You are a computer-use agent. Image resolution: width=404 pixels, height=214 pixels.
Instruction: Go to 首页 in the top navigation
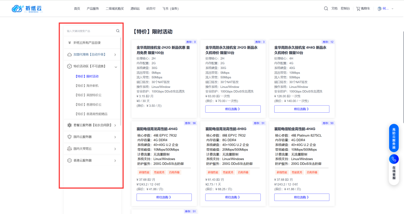click(77, 9)
